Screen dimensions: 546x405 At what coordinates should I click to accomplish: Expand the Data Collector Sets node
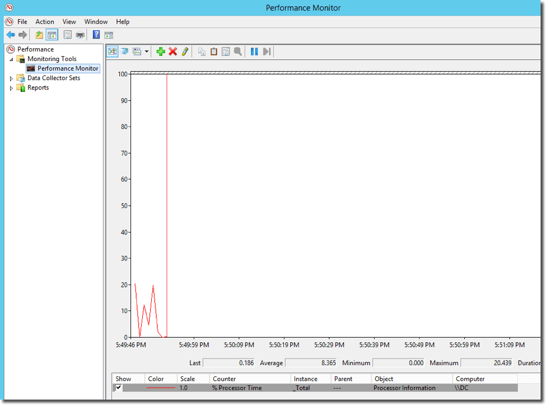click(11, 78)
